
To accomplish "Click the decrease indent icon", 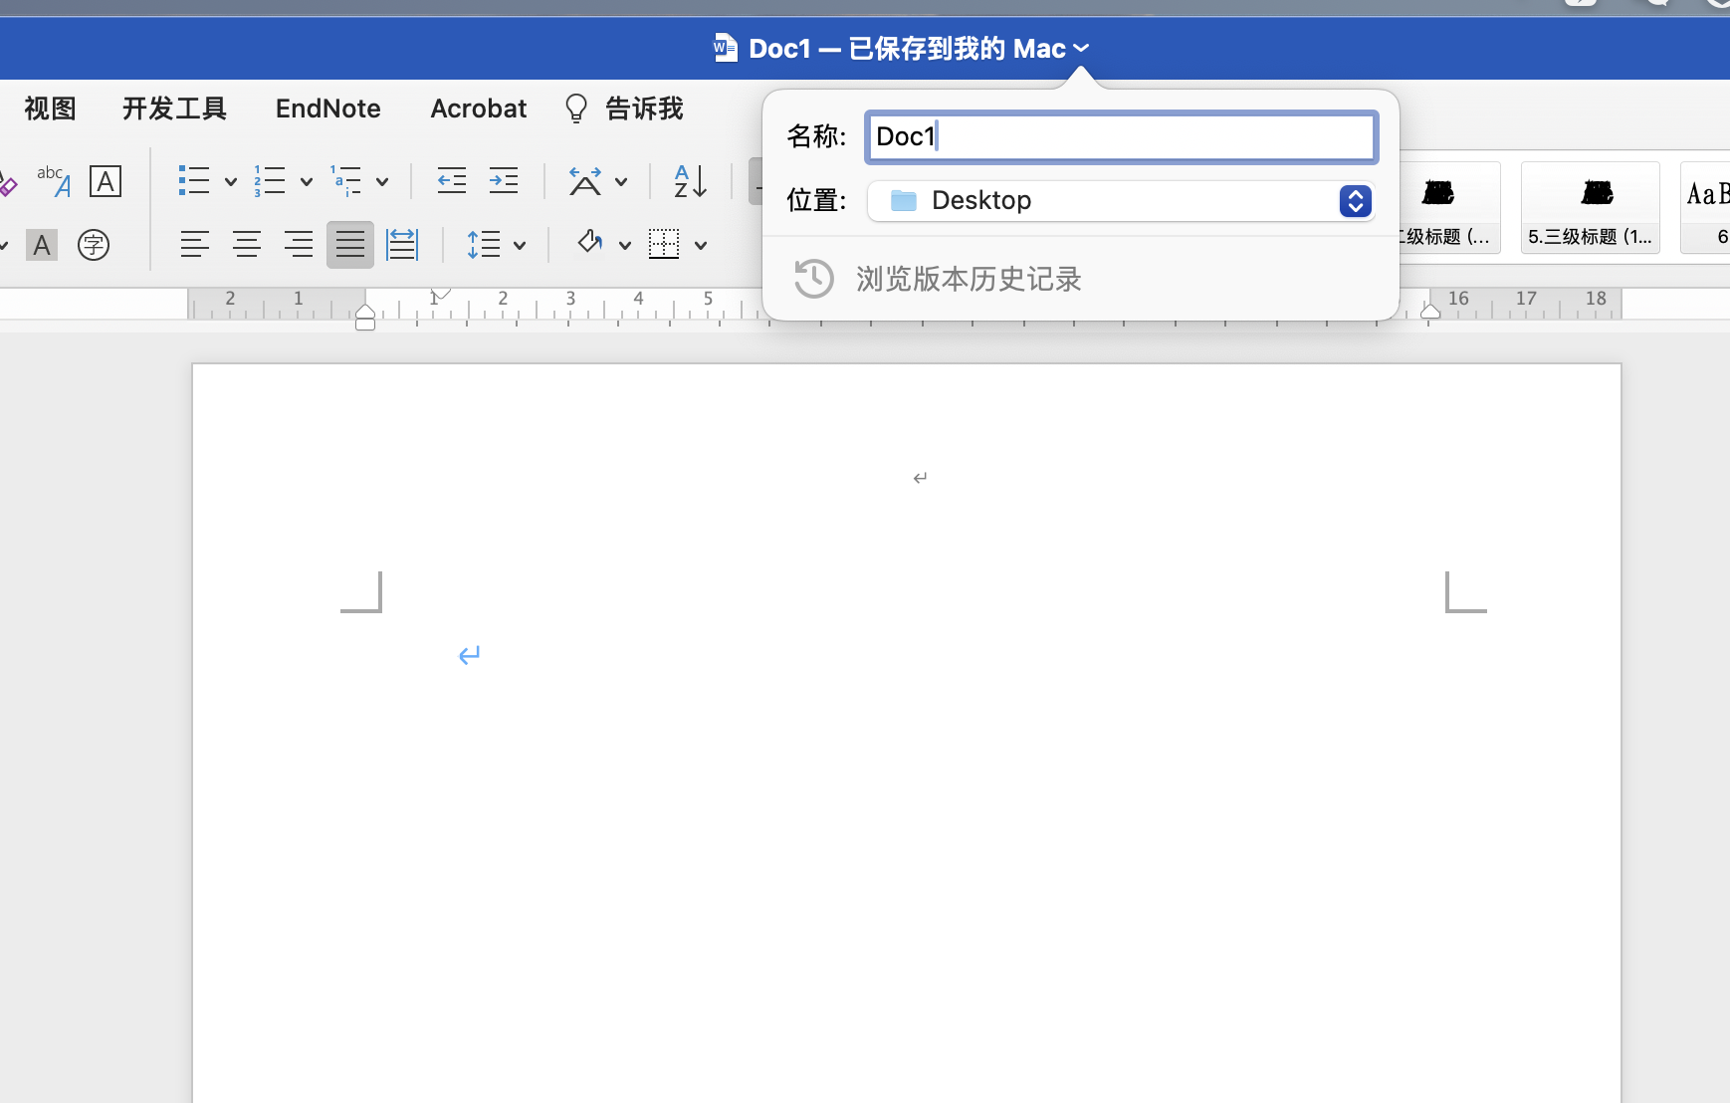I will click(452, 181).
